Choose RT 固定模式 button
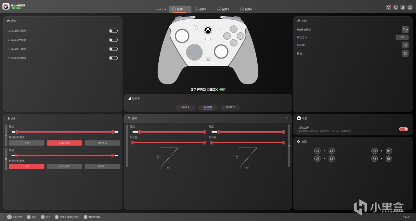Viewport: 416px width, 221px height. point(102,166)
